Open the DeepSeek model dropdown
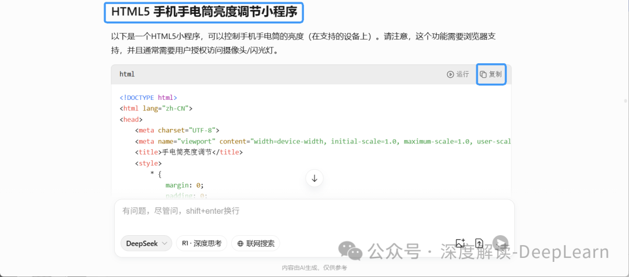629x277 pixels. pyautogui.click(x=146, y=243)
